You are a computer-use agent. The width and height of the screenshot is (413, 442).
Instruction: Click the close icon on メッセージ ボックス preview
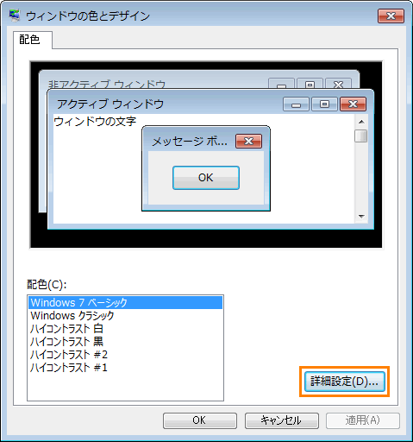(248, 141)
